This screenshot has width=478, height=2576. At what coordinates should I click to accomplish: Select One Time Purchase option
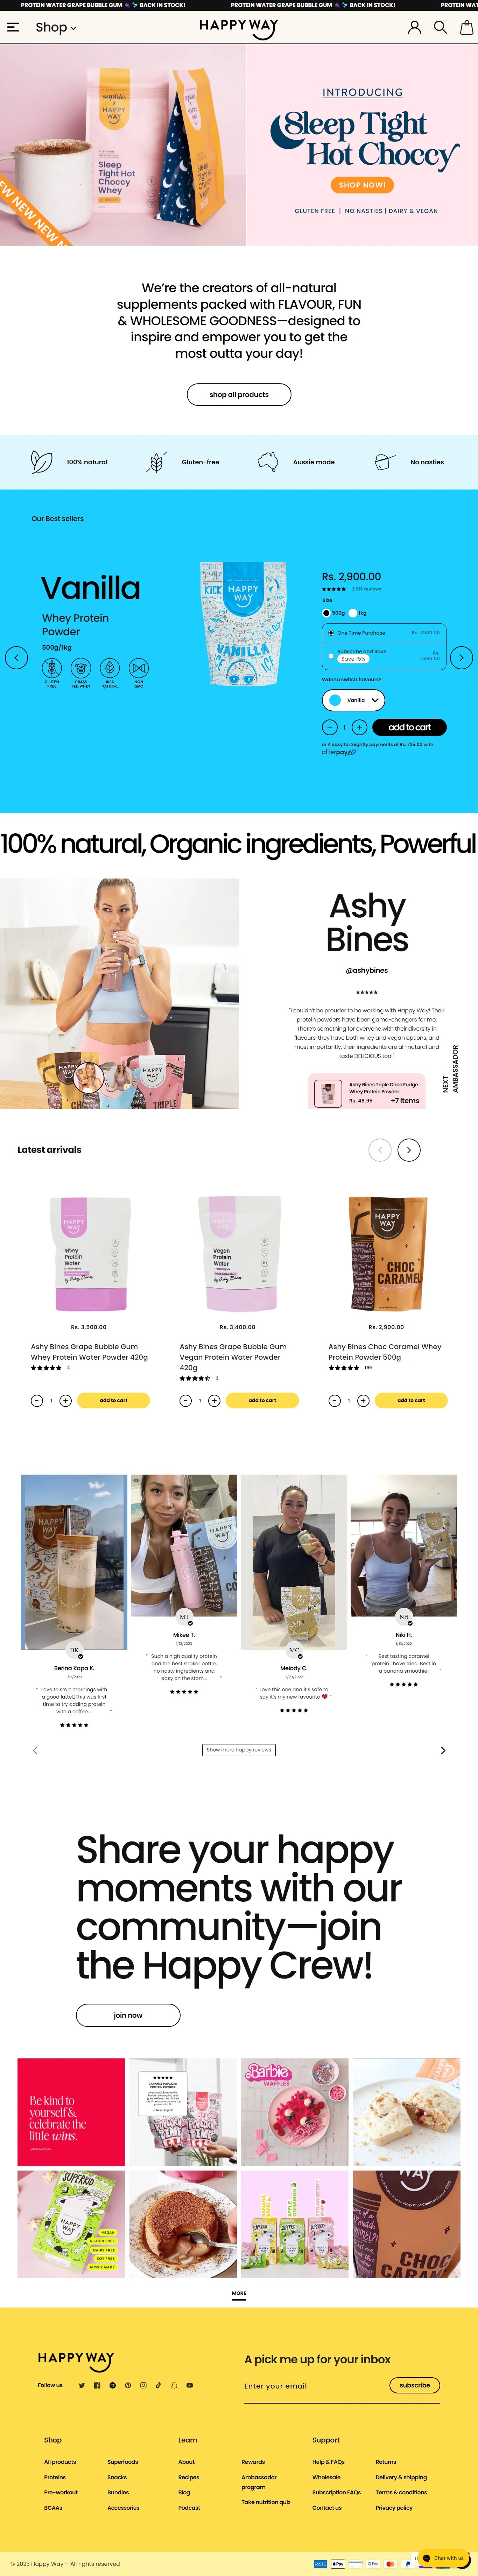[384, 633]
